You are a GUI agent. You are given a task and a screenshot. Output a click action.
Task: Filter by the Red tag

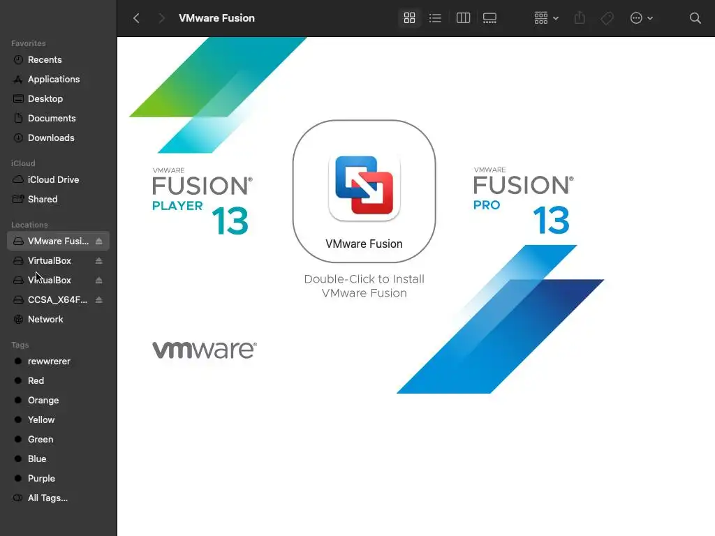59,381
